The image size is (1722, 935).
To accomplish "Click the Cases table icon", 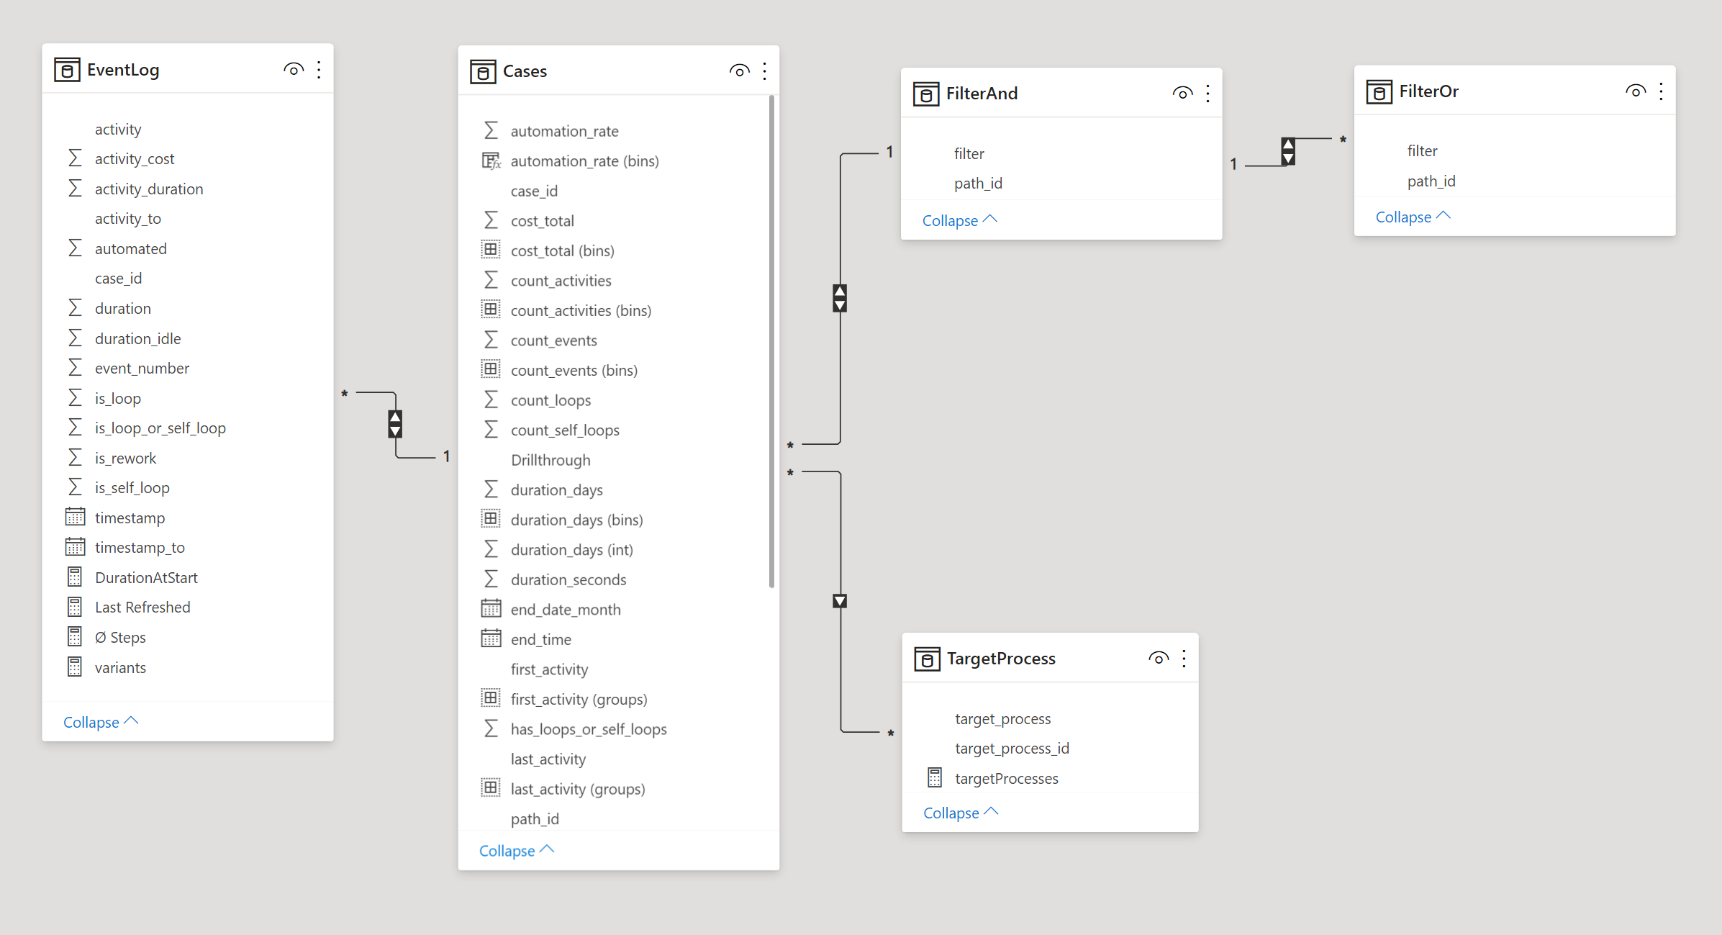I will coord(483,71).
